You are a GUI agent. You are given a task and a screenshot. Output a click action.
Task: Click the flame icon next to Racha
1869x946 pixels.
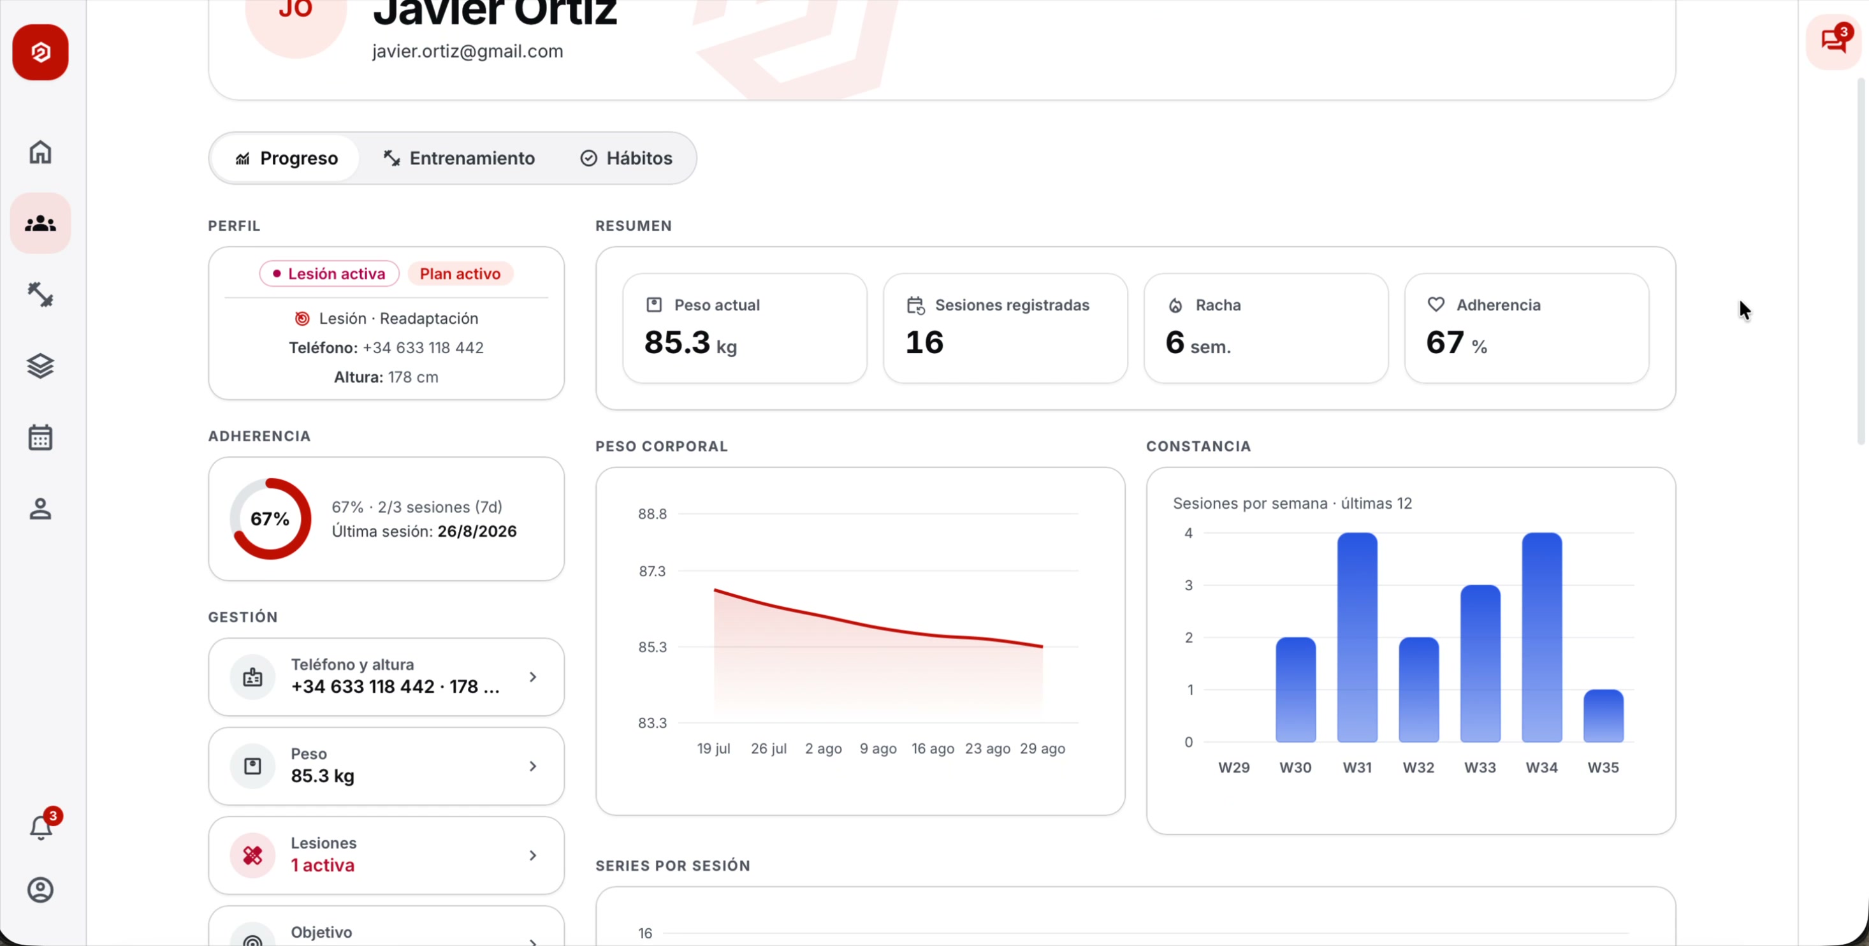click(1175, 305)
